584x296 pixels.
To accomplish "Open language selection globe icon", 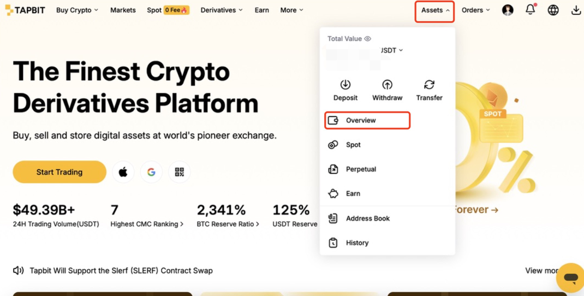I will 553,10.
